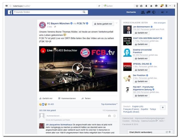Click Alle anzeigen in suggested pages
This screenshot has width=181, height=140.
[x=160, y=23]
